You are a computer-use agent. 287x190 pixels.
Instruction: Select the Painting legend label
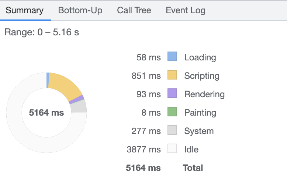[200, 113]
